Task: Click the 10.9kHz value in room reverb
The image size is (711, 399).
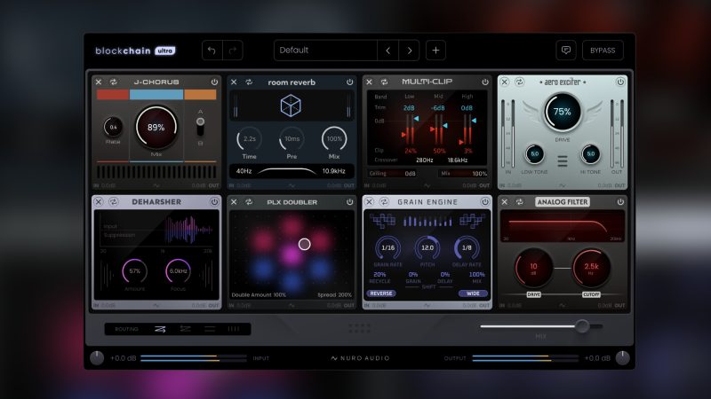Action: click(x=334, y=171)
